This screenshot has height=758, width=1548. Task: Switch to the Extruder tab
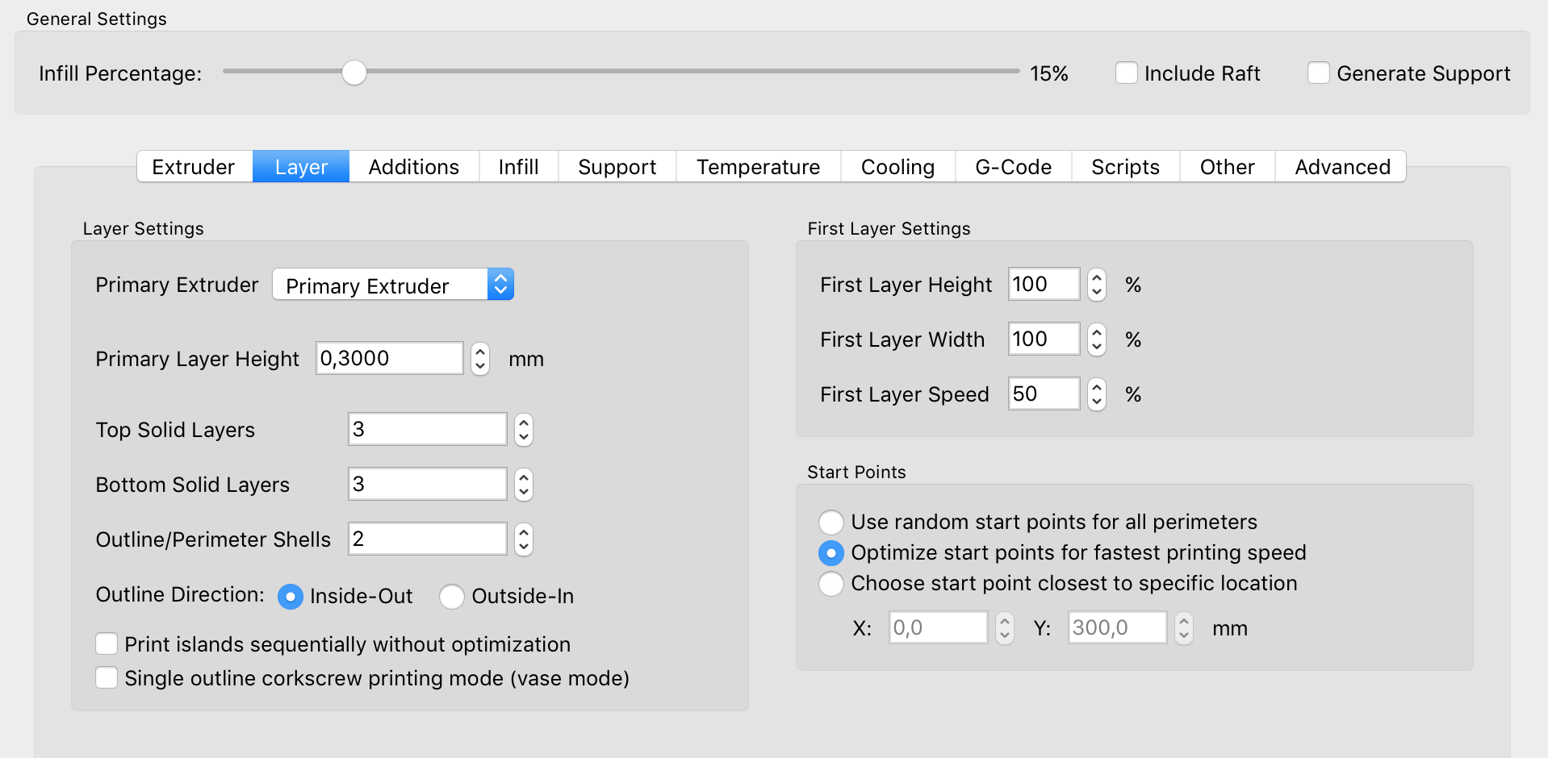(194, 167)
